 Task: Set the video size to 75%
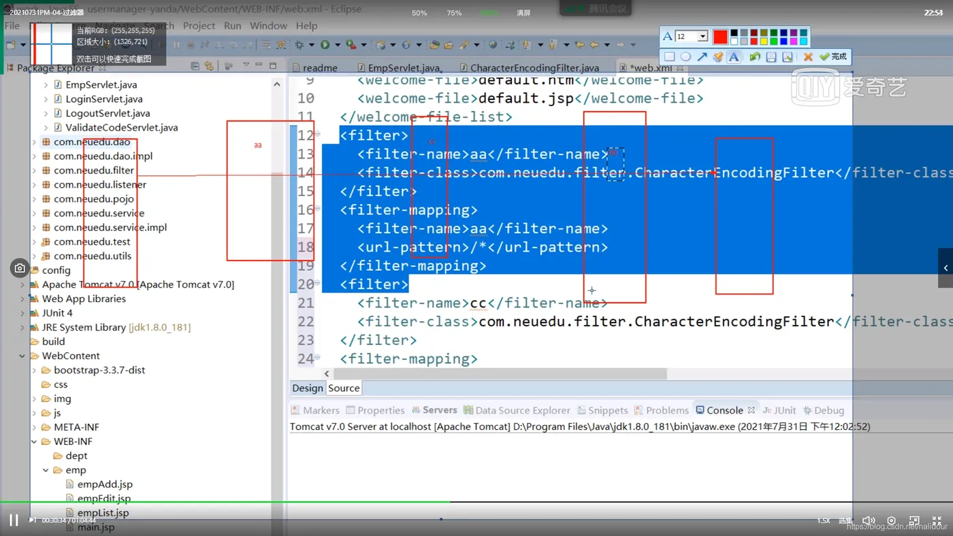click(x=454, y=13)
